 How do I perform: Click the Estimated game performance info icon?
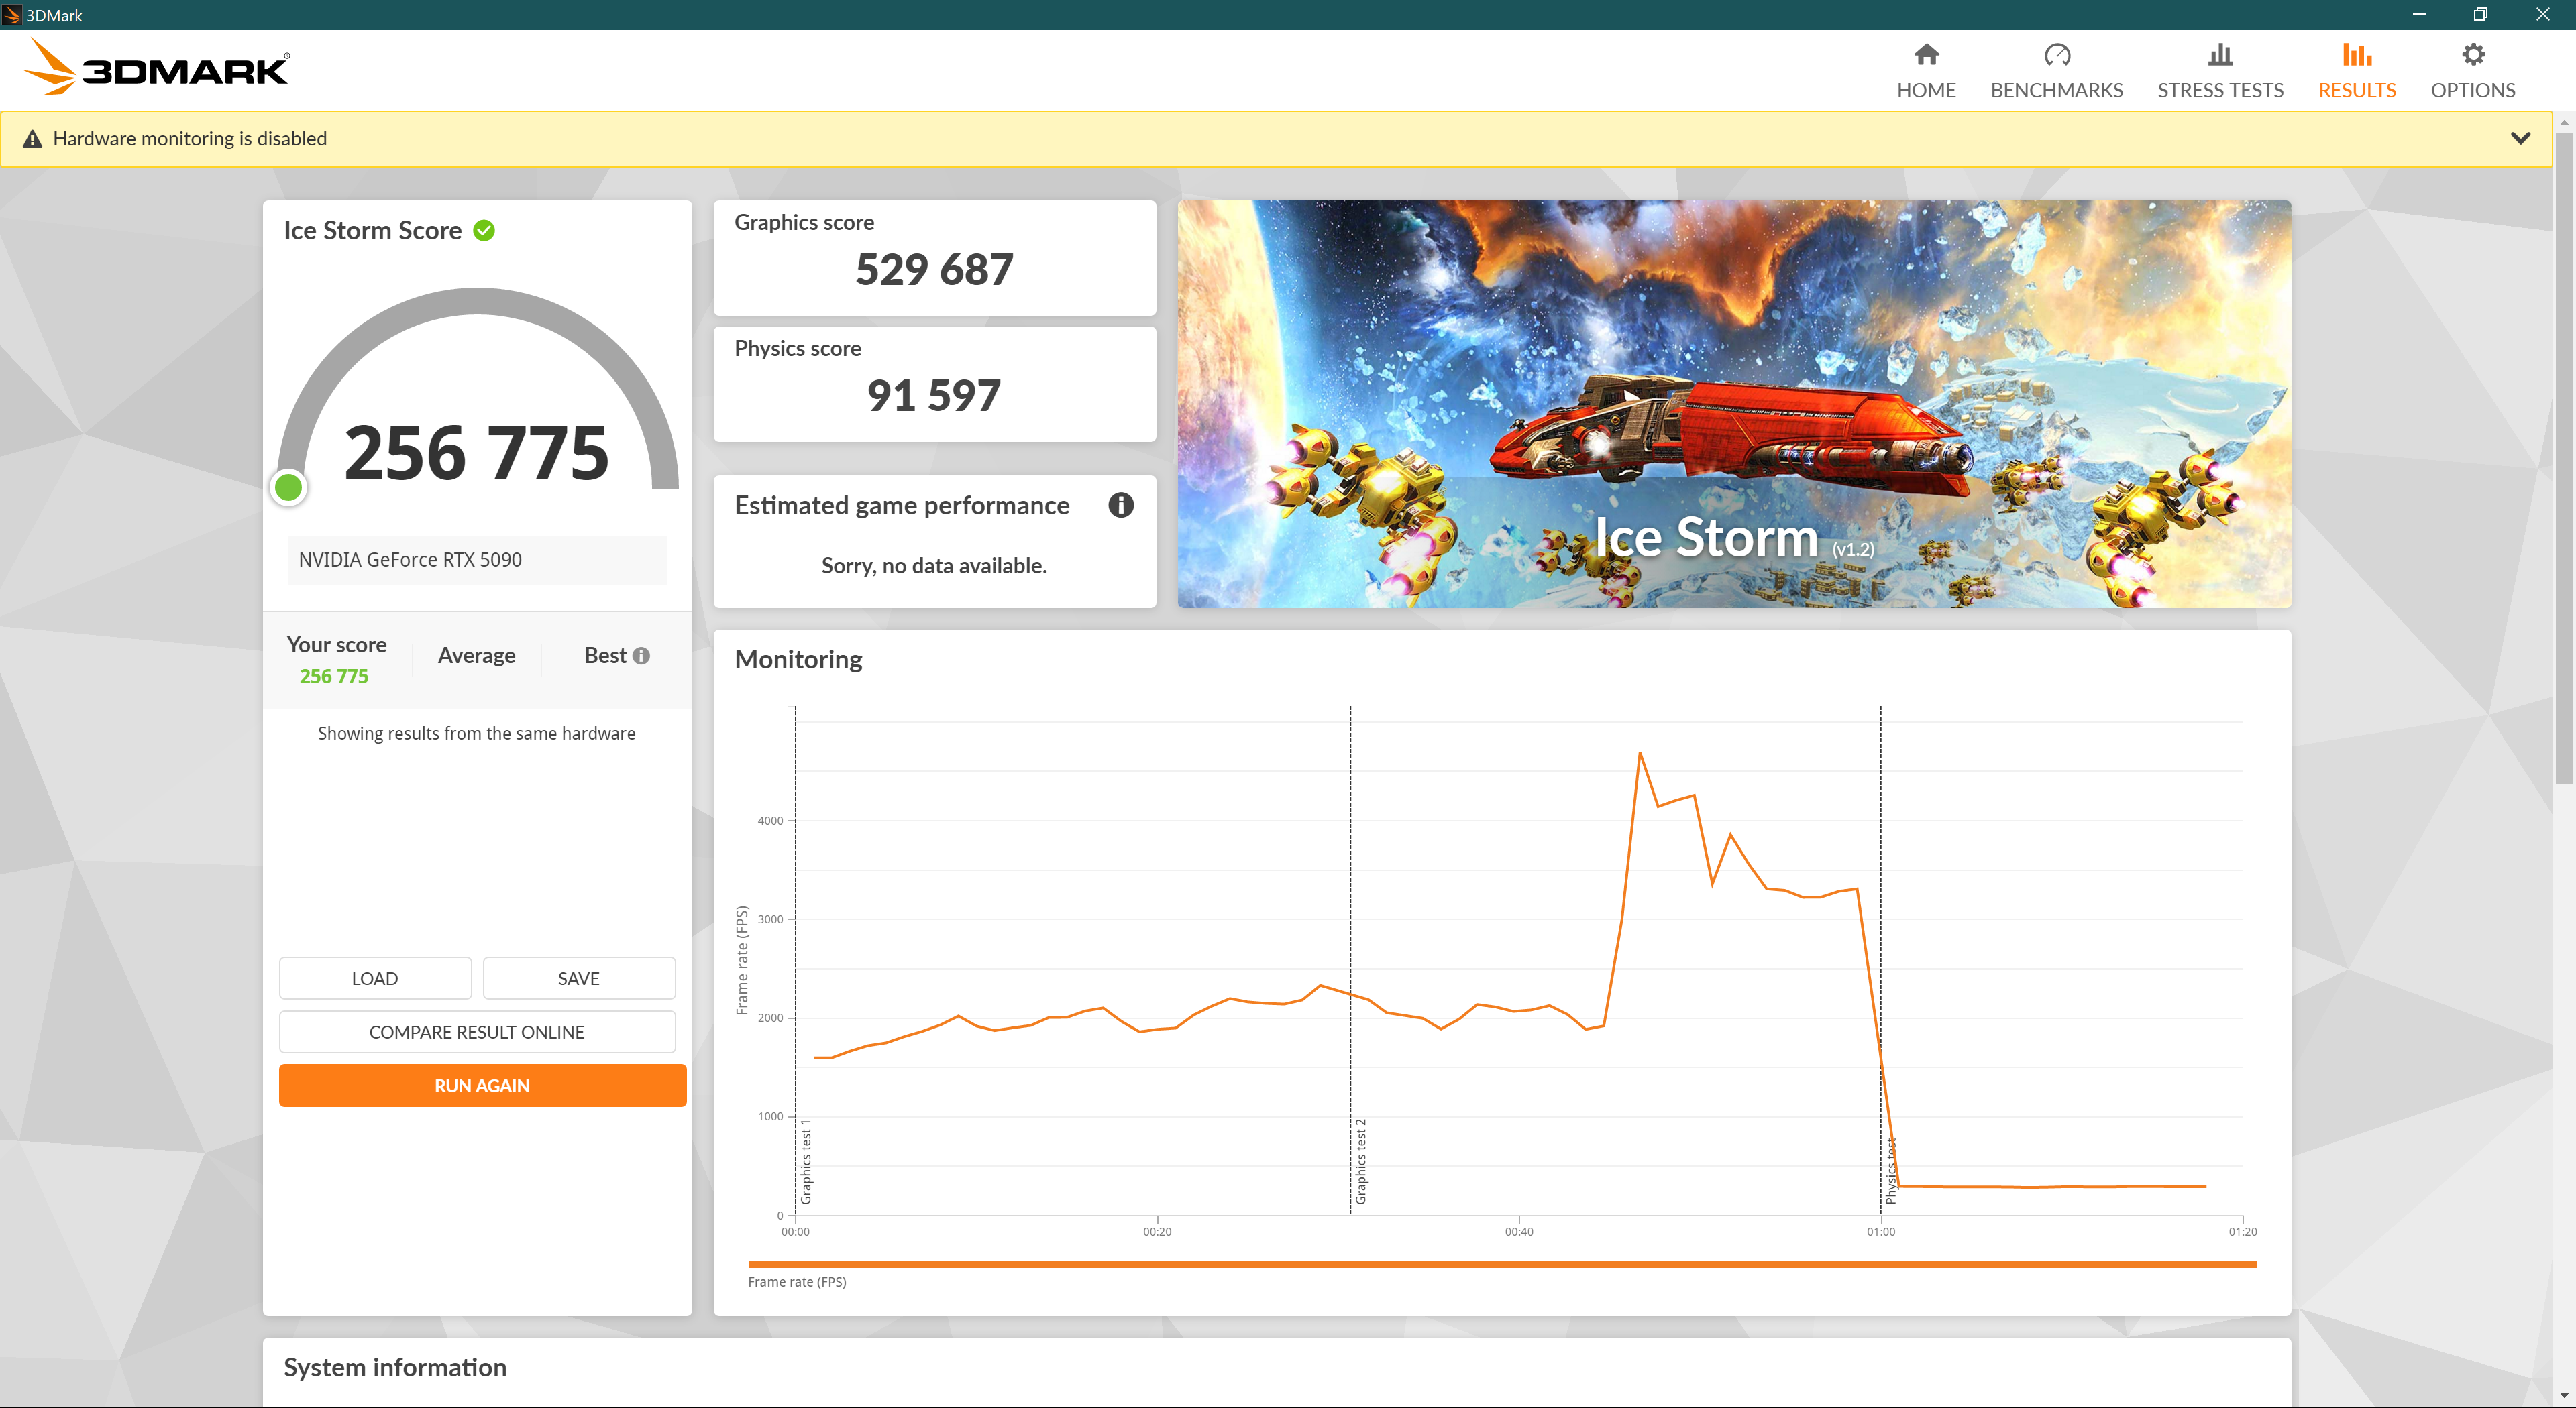pyautogui.click(x=1121, y=506)
